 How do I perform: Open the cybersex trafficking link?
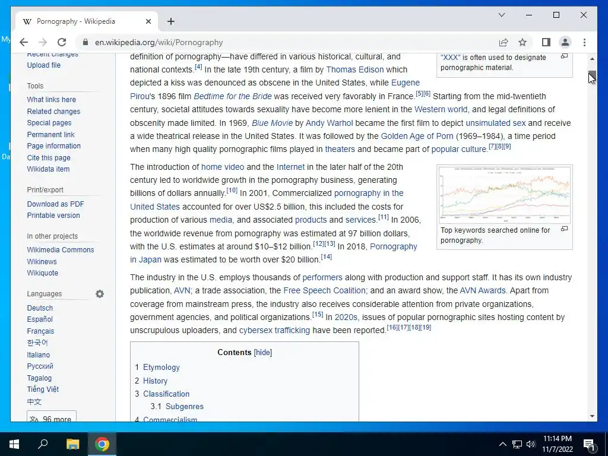(274, 330)
